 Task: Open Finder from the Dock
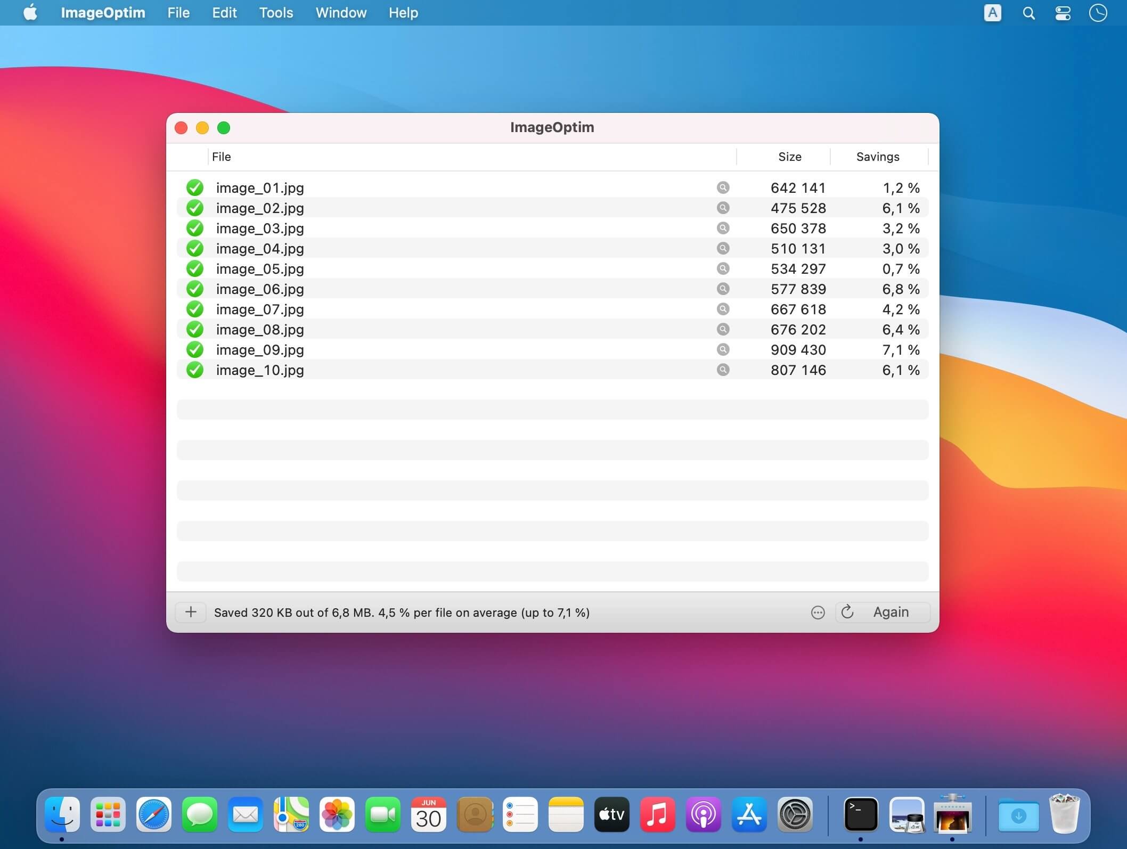(x=62, y=814)
